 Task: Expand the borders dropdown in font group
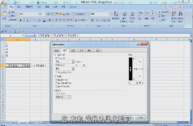[x=36, y=20]
